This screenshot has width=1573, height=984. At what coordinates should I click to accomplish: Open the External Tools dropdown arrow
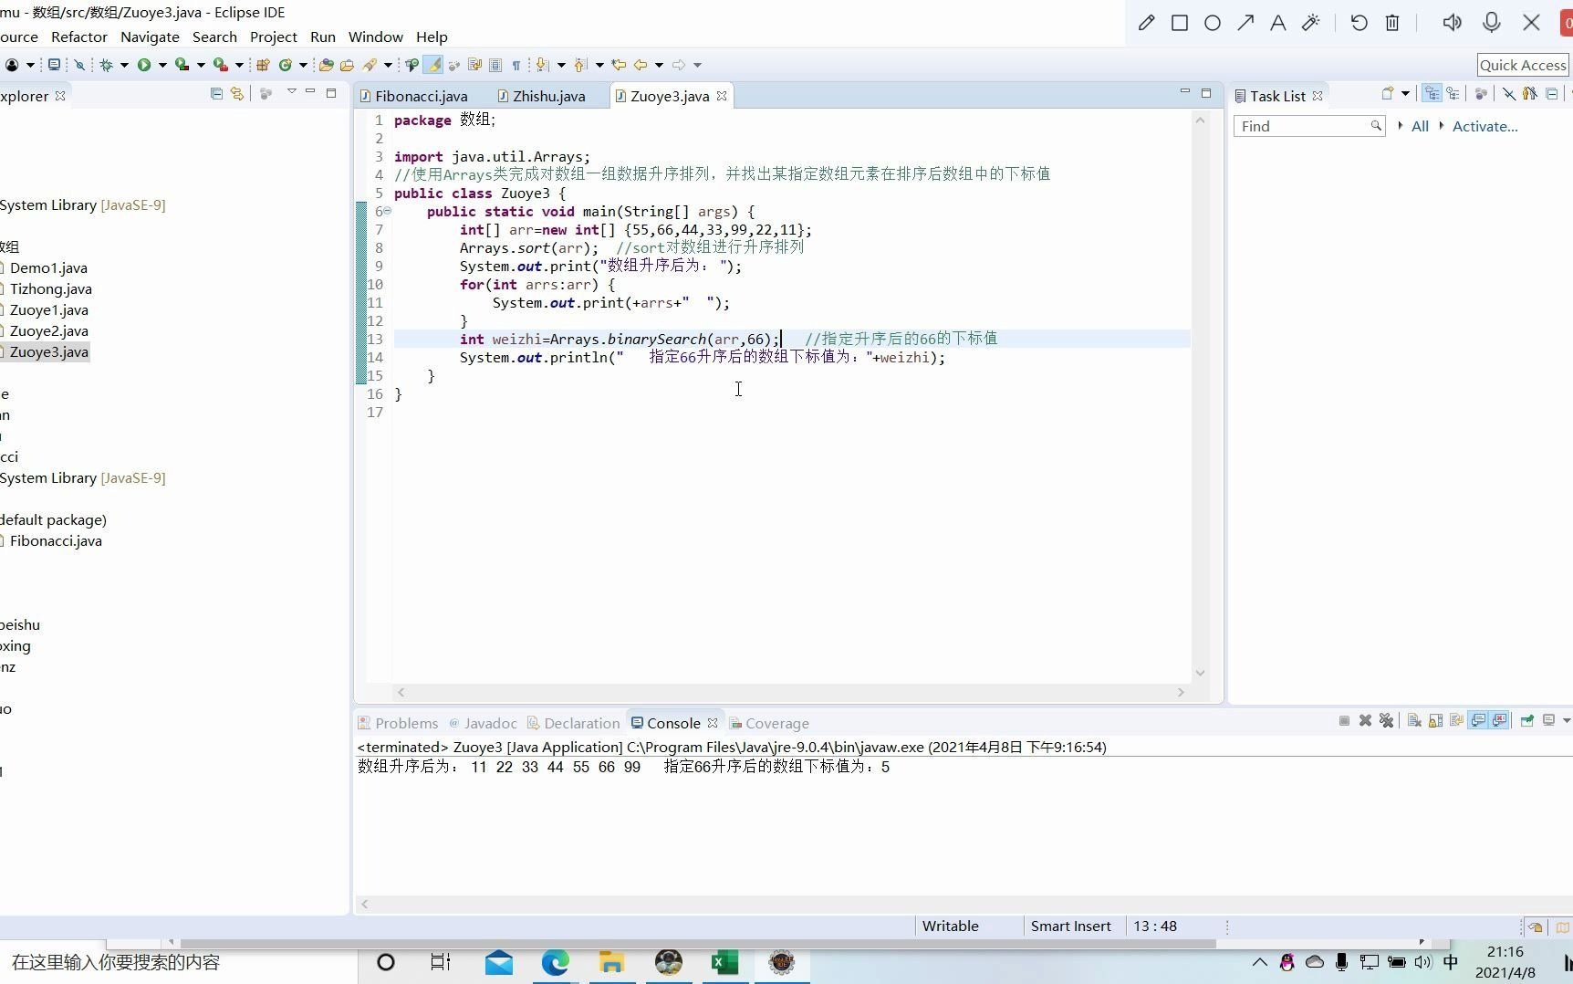[239, 65]
